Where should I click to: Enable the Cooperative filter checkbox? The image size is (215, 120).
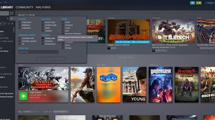pos(19,28)
